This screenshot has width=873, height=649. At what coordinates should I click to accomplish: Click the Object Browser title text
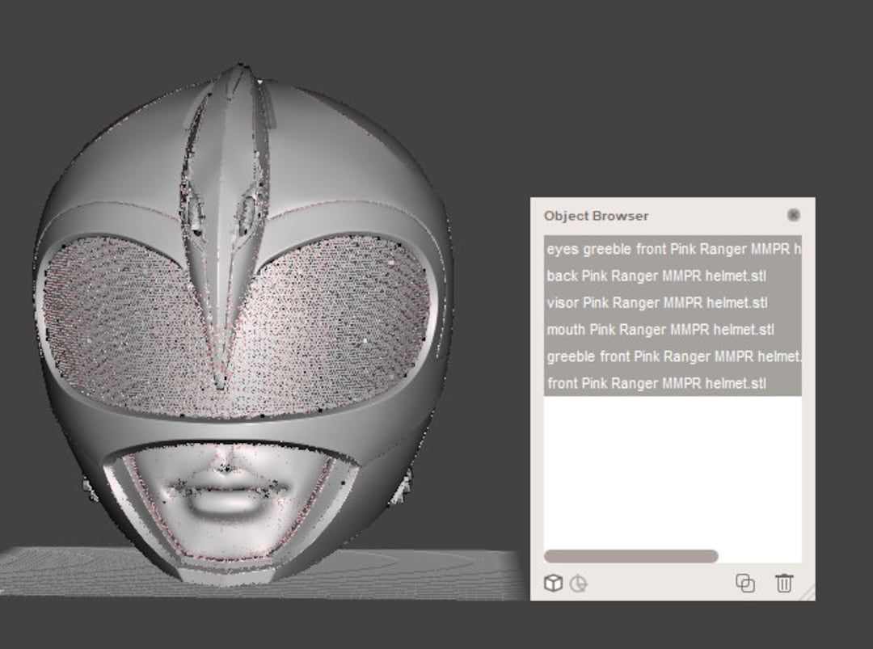(x=595, y=216)
